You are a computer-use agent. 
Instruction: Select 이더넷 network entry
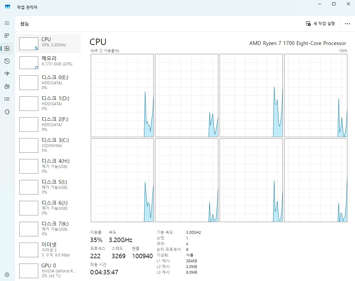click(x=48, y=250)
